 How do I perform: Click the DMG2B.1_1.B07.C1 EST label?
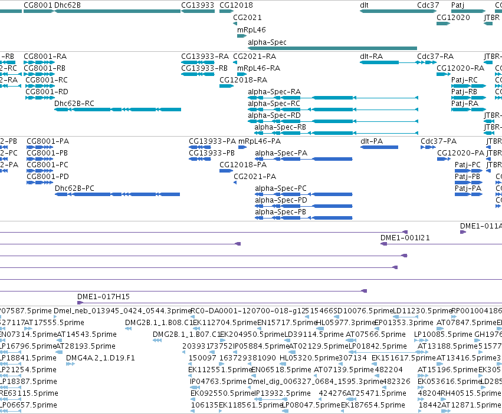click(186, 334)
